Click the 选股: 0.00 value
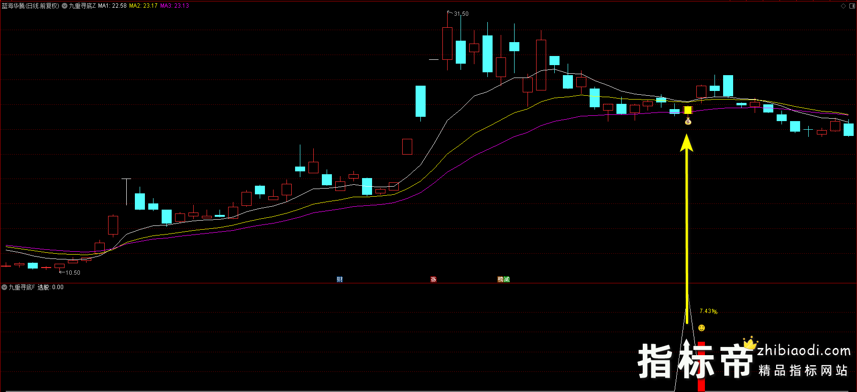The image size is (857, 392). tap(51, 287)
